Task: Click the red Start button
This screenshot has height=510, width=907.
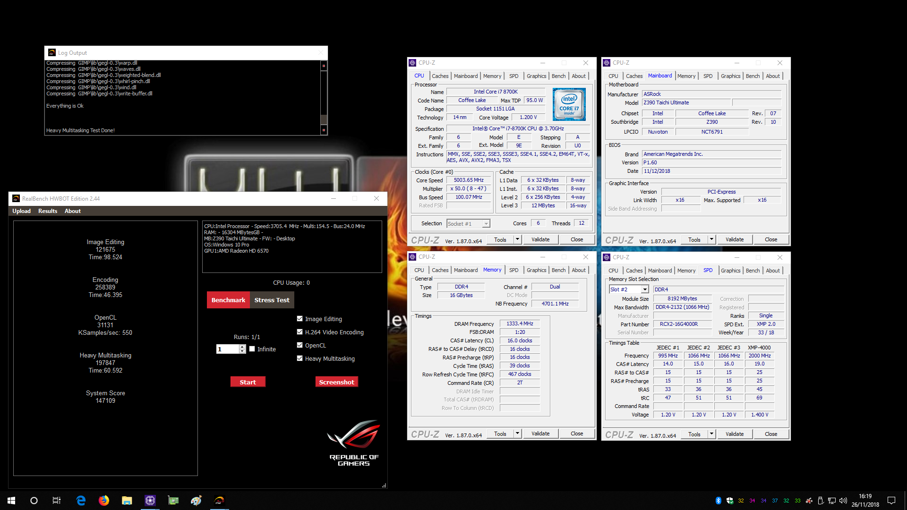Action: point(248,382)
